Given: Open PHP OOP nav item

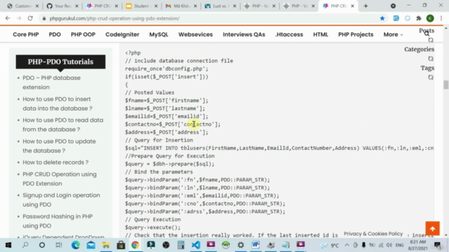Looking at the screenshot, I should click(x=83, y=34).
